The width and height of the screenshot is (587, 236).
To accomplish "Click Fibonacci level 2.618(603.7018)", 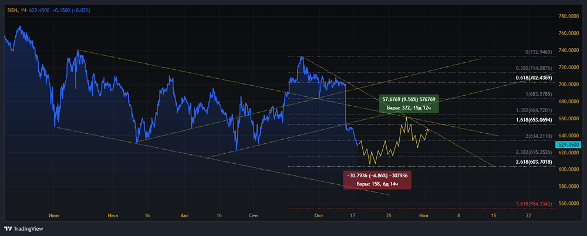I will click(x=535, y=162).
